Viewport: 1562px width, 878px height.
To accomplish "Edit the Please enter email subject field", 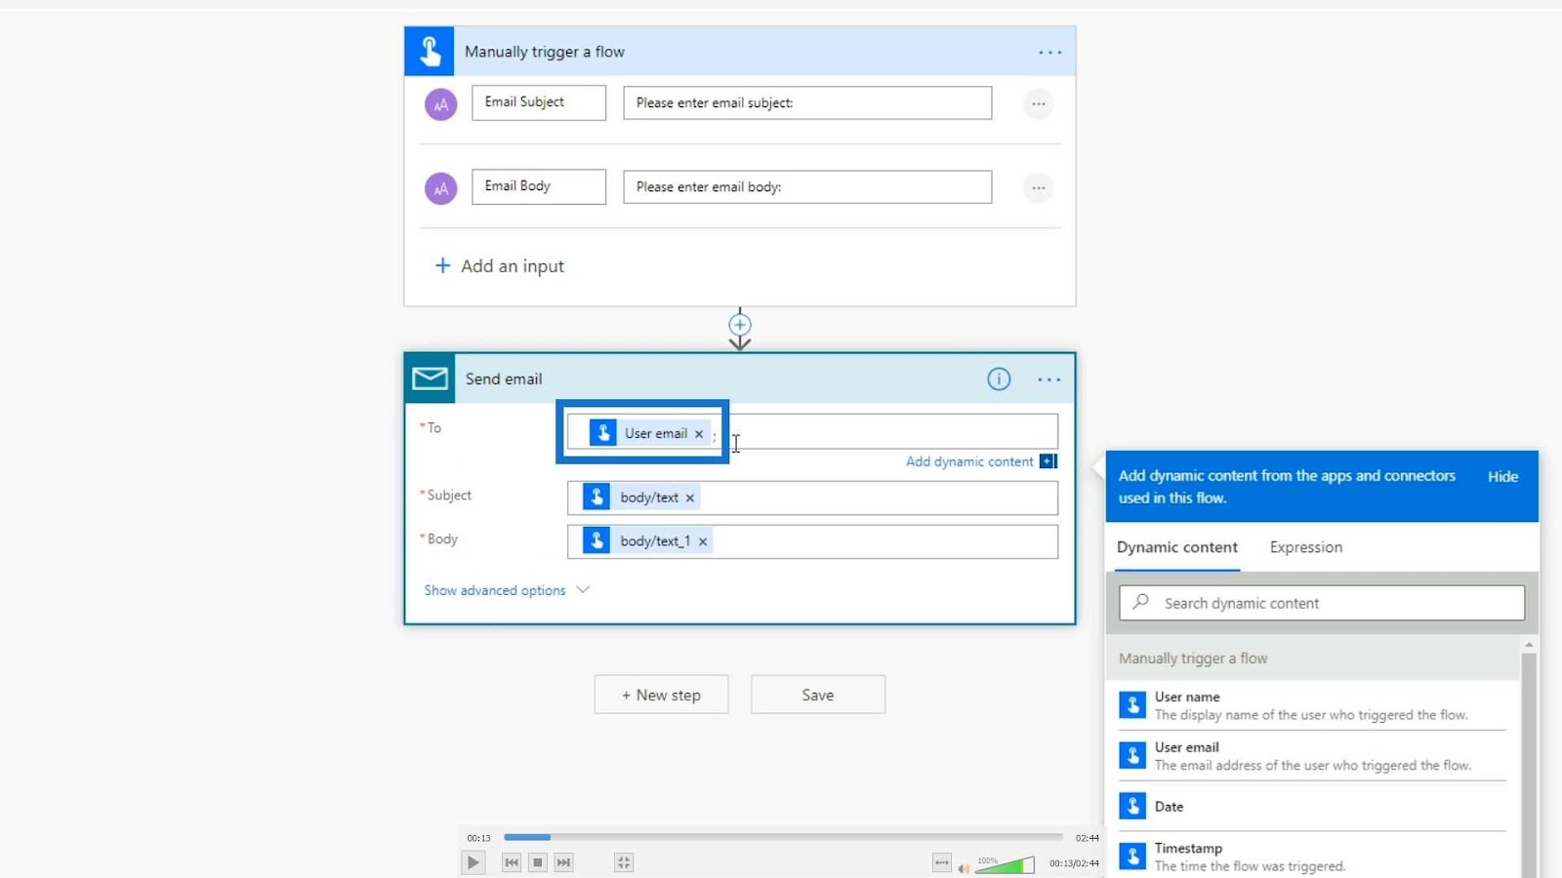I will (x=807, y=102).
